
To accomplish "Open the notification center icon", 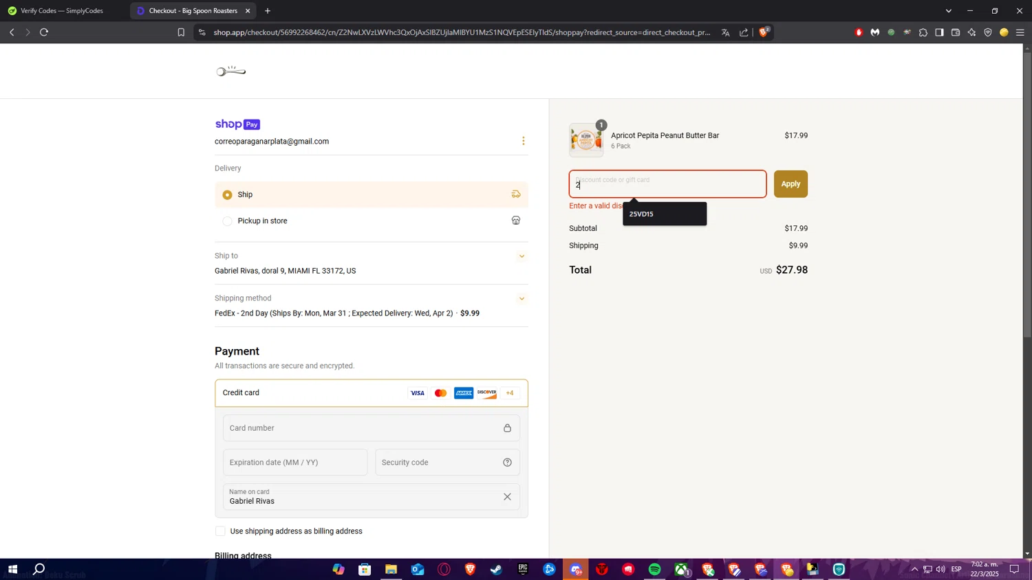I will click(x=1014, y=570).
